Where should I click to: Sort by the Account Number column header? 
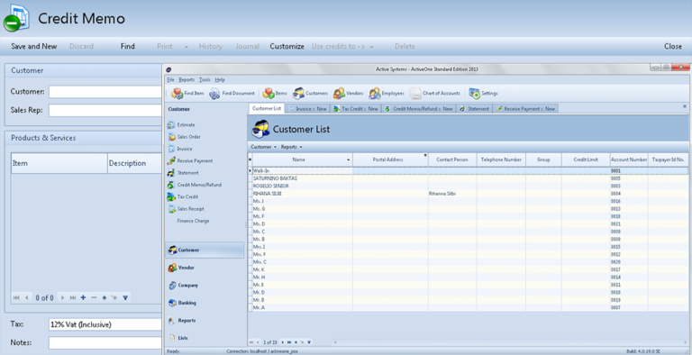[629, 159]
